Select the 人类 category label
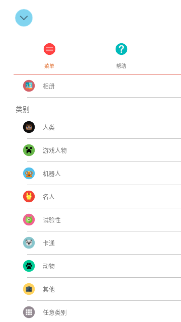Image resolution: width=181 pixels, height=322 pixels. (49, 127)
